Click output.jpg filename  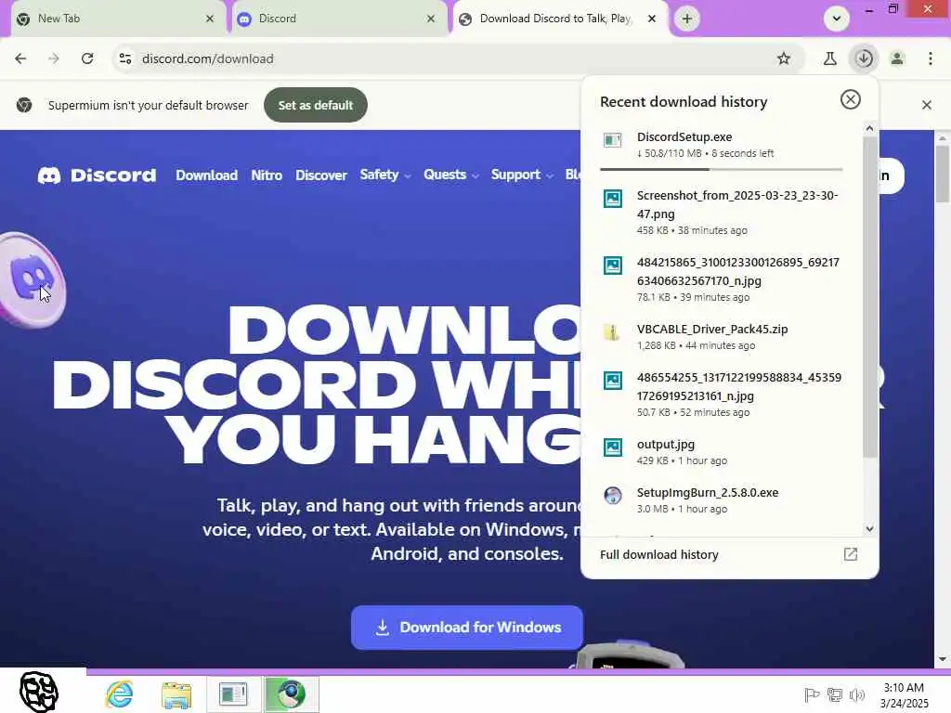click(665, 445)
